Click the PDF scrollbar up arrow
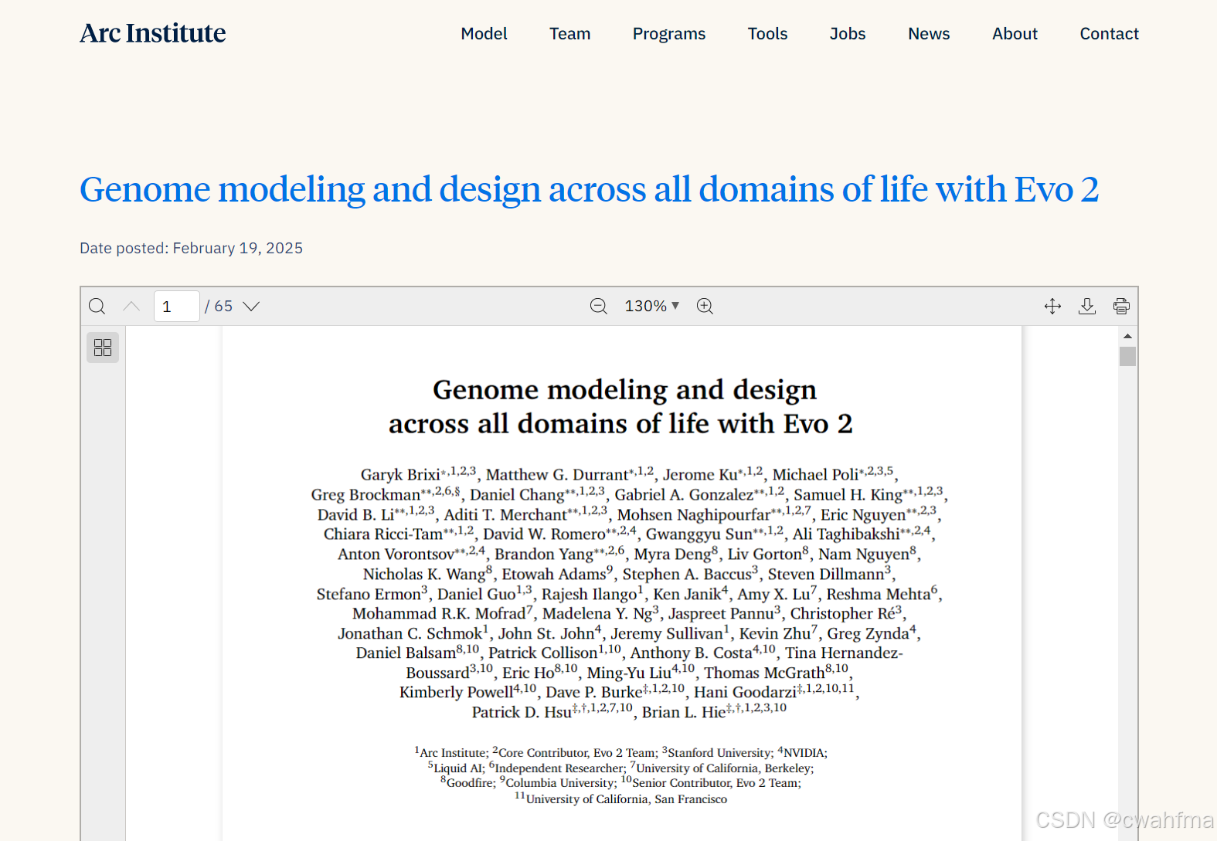The image size is (1217, 841). pyautogui.click(x=1128, y=336)
